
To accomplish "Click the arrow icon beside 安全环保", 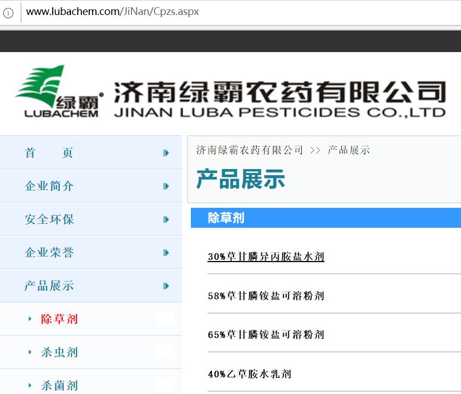I will (x=166, y=219).
